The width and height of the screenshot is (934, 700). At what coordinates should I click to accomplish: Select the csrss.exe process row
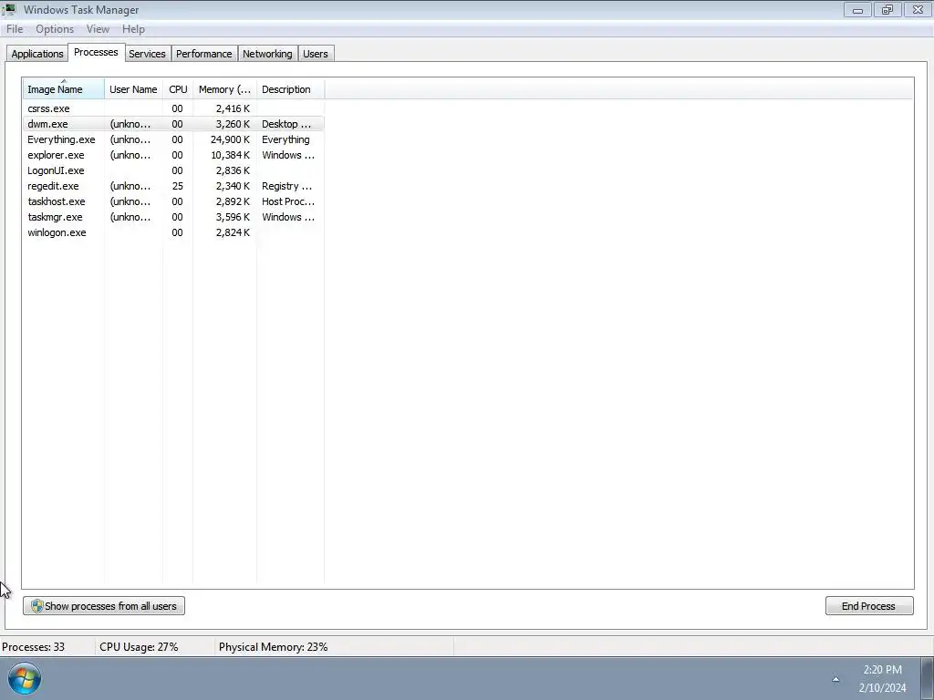(x=173, y=108)
